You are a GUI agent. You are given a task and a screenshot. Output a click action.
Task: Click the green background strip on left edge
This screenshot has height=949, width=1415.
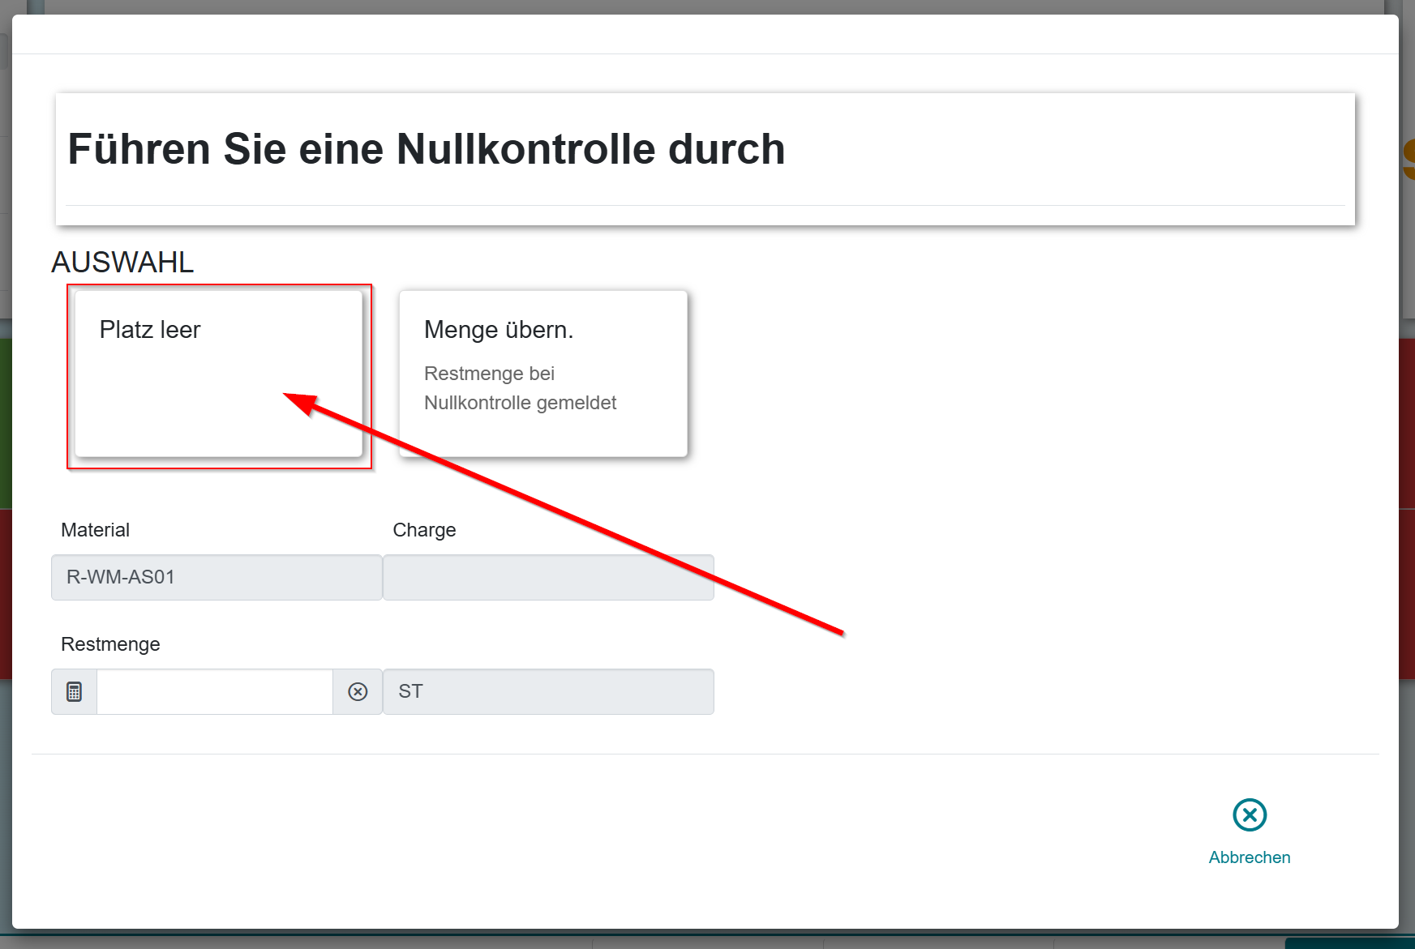(x=5, y=421)
